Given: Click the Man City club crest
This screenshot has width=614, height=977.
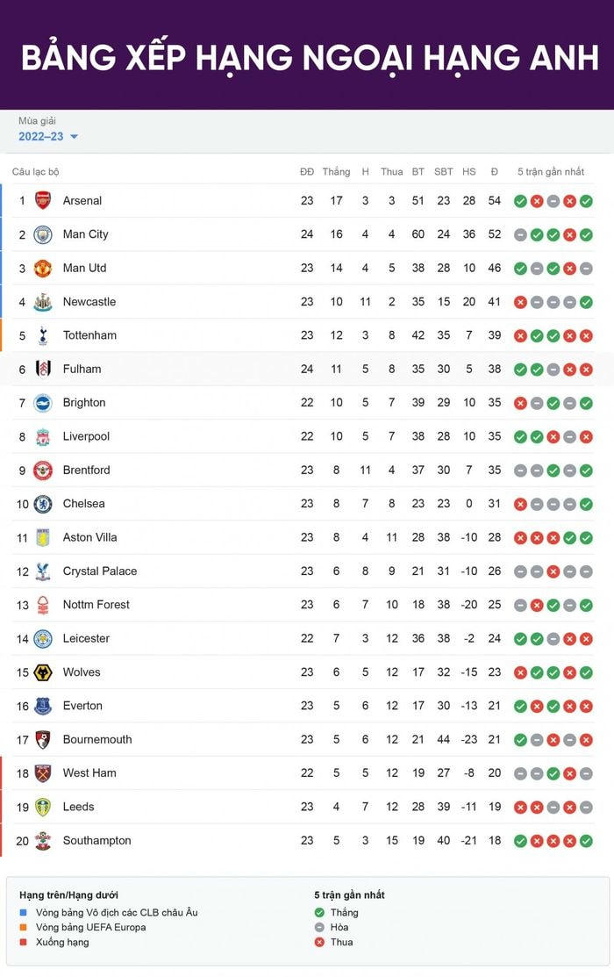Looking at the screenshot, I should [x=43, y=234].
